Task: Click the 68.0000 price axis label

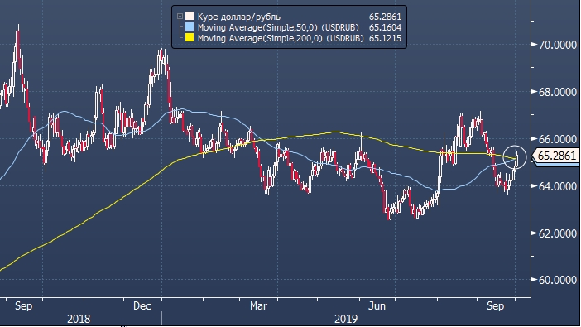Action: coord(557,92)
